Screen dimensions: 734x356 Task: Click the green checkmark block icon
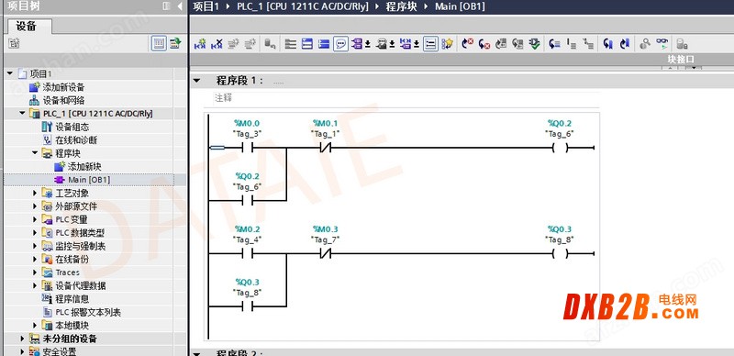coord(534,44)
